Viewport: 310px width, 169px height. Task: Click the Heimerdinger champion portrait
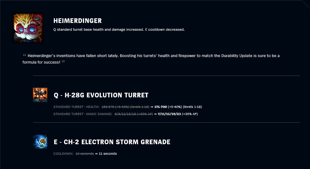click(28, 28)
